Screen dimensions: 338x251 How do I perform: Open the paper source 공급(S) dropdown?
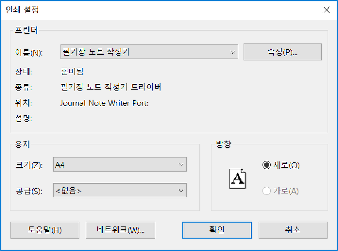[x=120, y=191]
